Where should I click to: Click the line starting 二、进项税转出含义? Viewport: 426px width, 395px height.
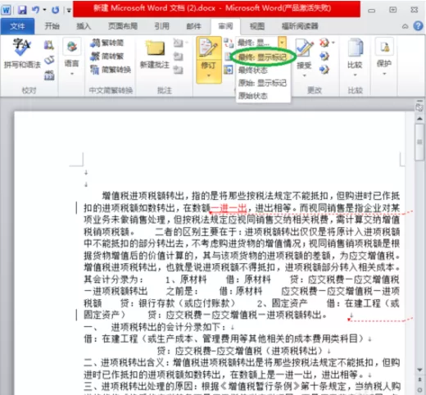pos(242,362)
